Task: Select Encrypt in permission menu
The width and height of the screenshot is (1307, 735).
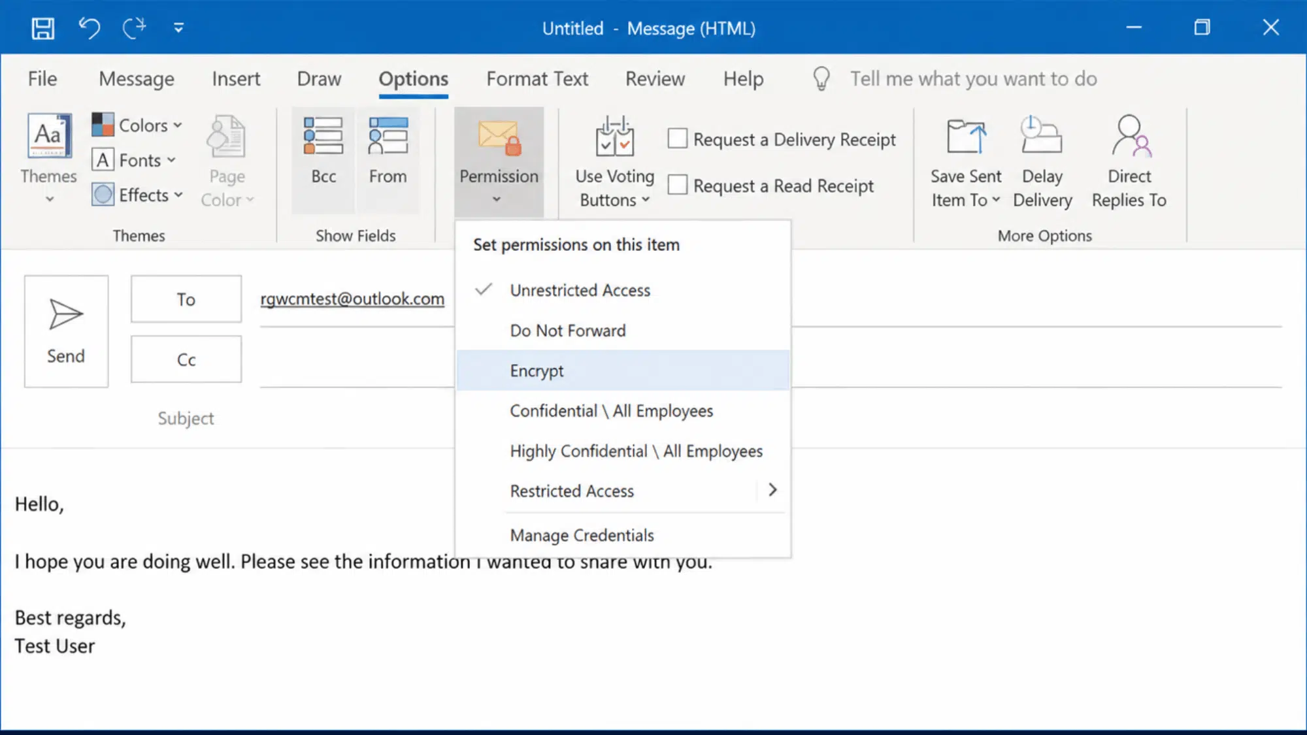Action: click(623, 370)
